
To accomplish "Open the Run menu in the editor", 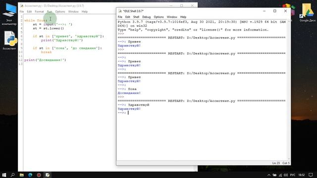I will [50, 11].
